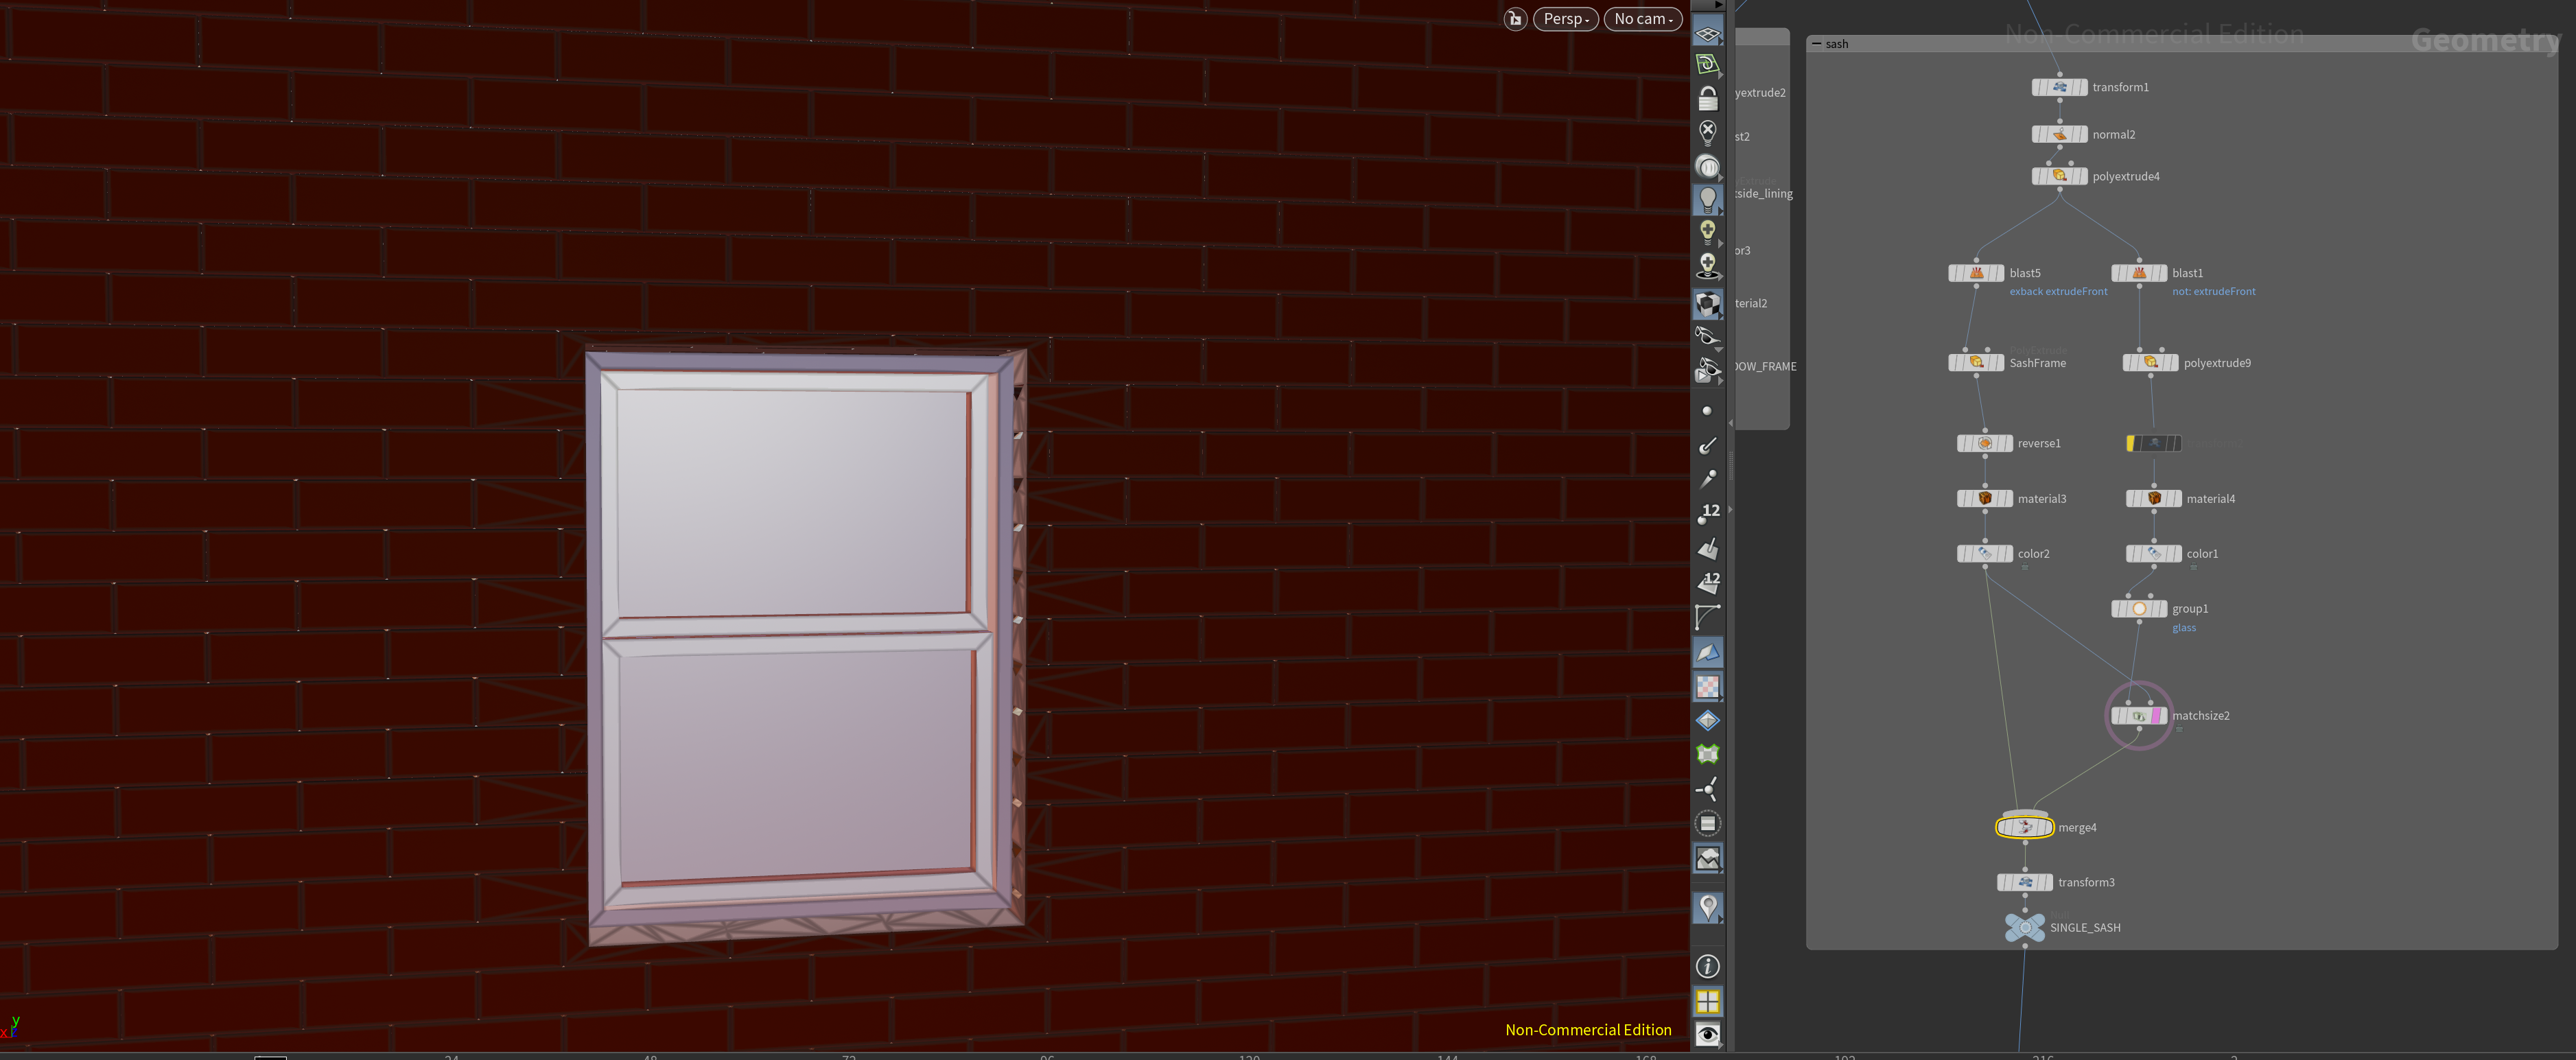Screen dimensions: 2576x1060
Task: Open the viewport info icon
Action: click(1707, 966)
